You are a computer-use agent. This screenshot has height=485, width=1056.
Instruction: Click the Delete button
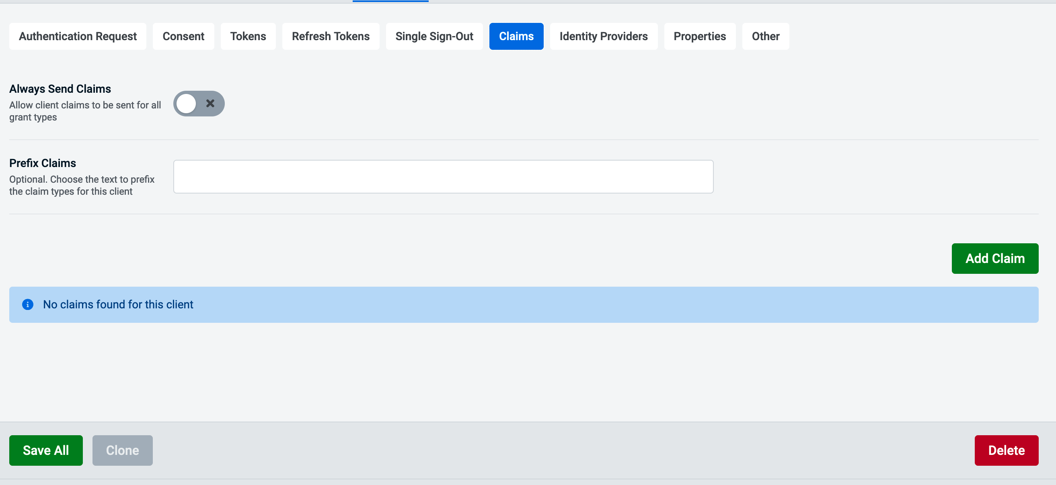(x=1007, y=450)
